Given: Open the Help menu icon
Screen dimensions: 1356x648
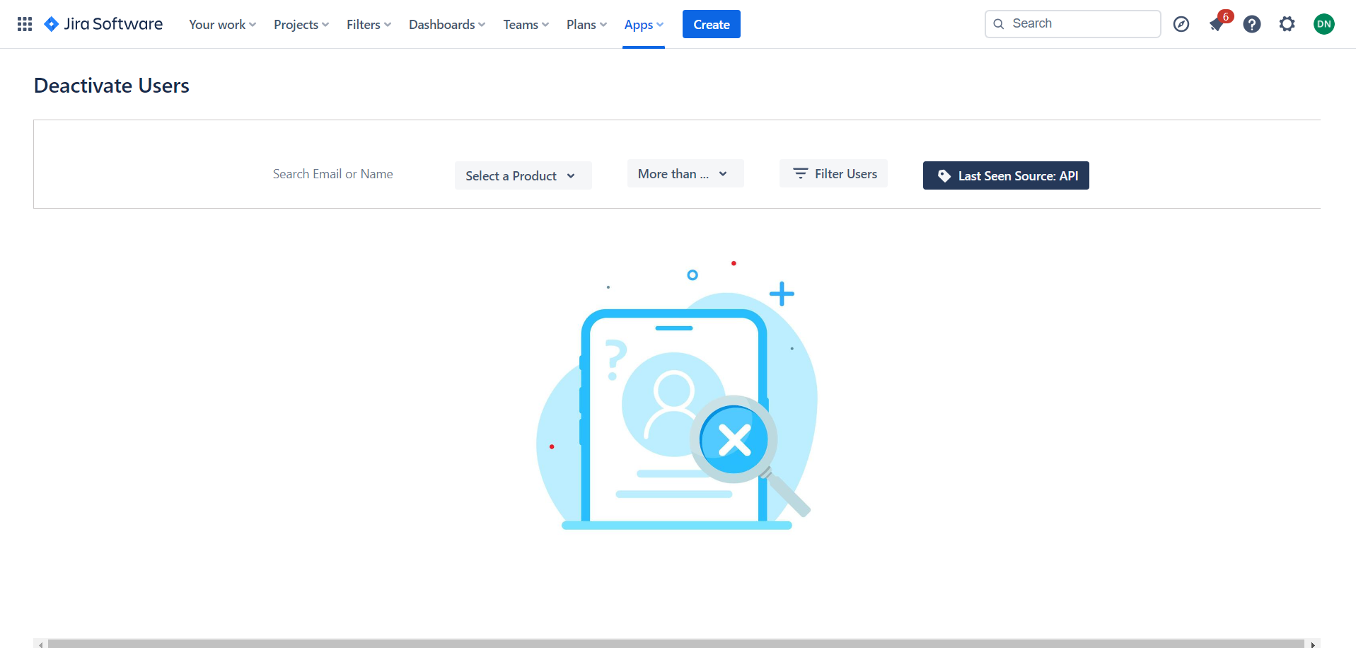Looking at the screenshot, I should tap(1252, 23).
